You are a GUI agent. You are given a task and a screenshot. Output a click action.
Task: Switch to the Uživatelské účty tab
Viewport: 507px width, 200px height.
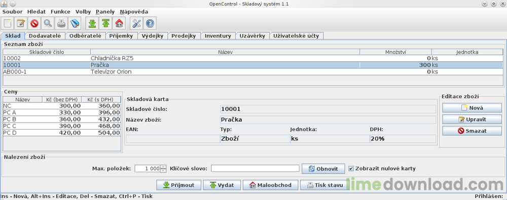click(x=296, y=36)
